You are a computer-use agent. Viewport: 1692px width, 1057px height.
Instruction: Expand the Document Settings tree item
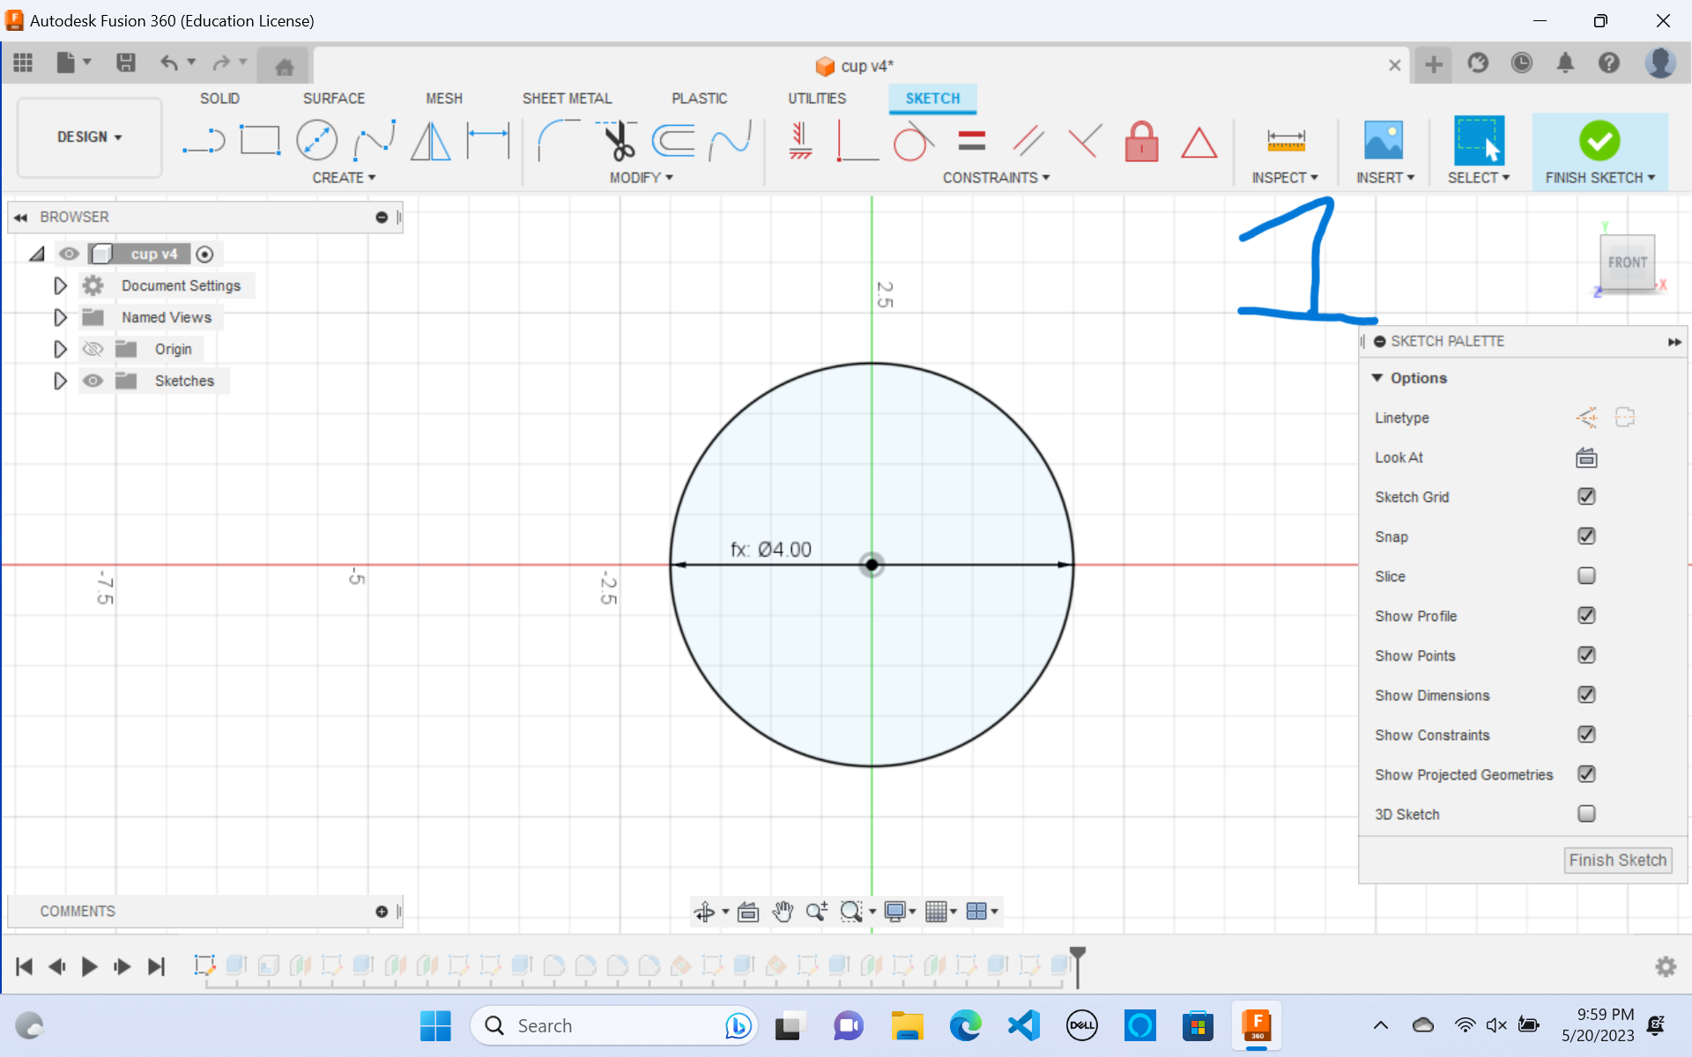coord(60,285)
